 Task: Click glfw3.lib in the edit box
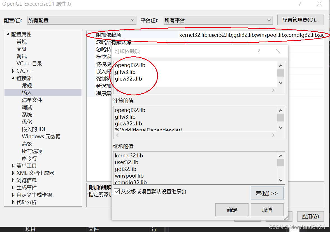(125, 72)
